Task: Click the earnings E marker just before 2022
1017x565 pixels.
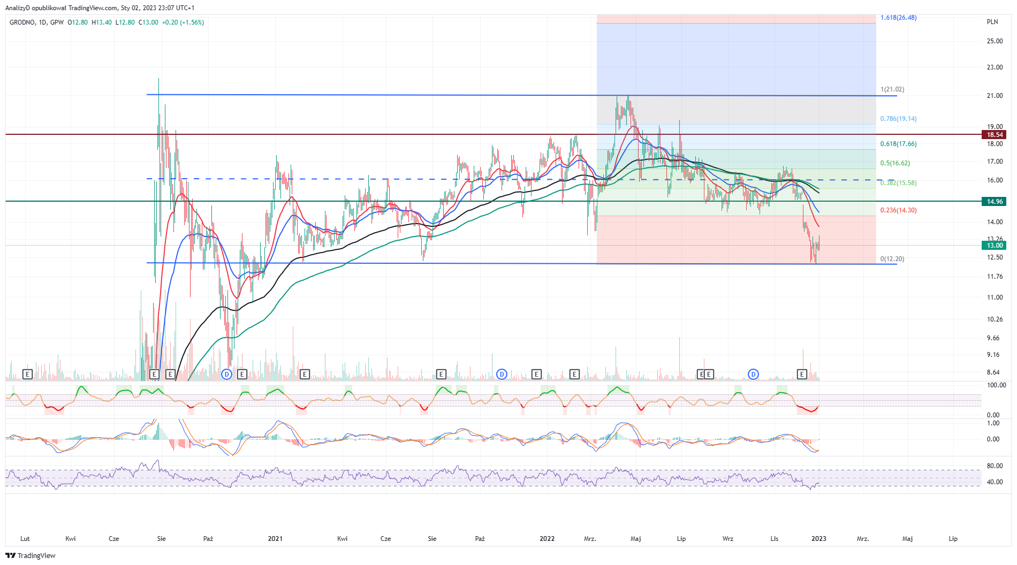Action: point(536,374)
